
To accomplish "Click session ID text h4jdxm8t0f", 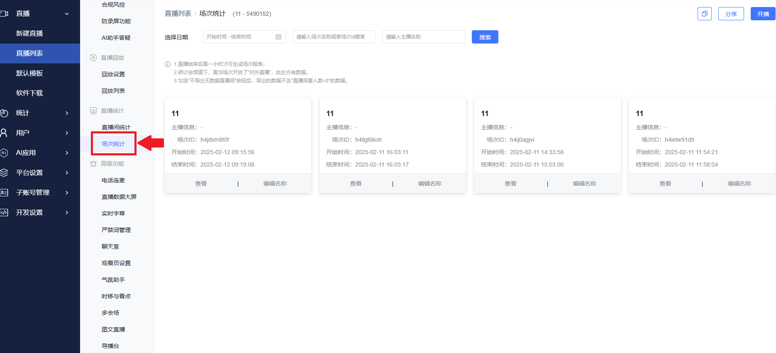I will point(215,140).
